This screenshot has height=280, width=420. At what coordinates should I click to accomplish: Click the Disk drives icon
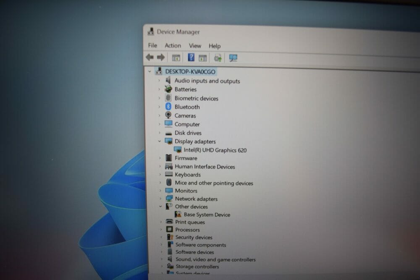[168, 133]
